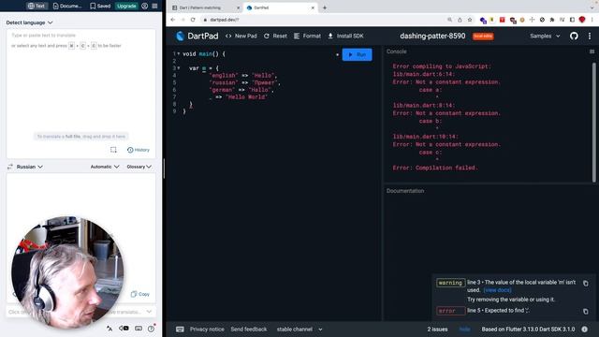This screenshot has height=337, width=599.
Task: Collapse the fold arrow on line 3
Action: [179, 68]
